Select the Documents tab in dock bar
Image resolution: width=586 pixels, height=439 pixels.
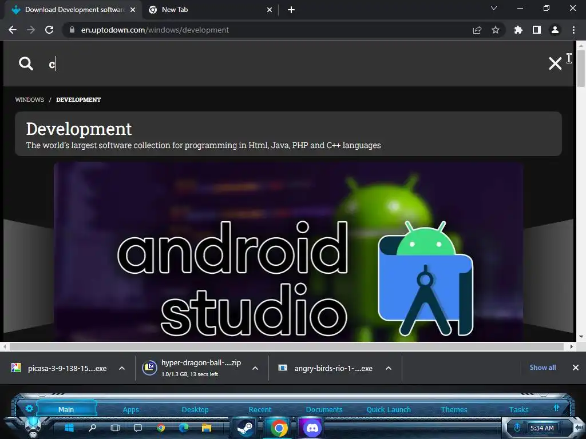coord(324,409)
